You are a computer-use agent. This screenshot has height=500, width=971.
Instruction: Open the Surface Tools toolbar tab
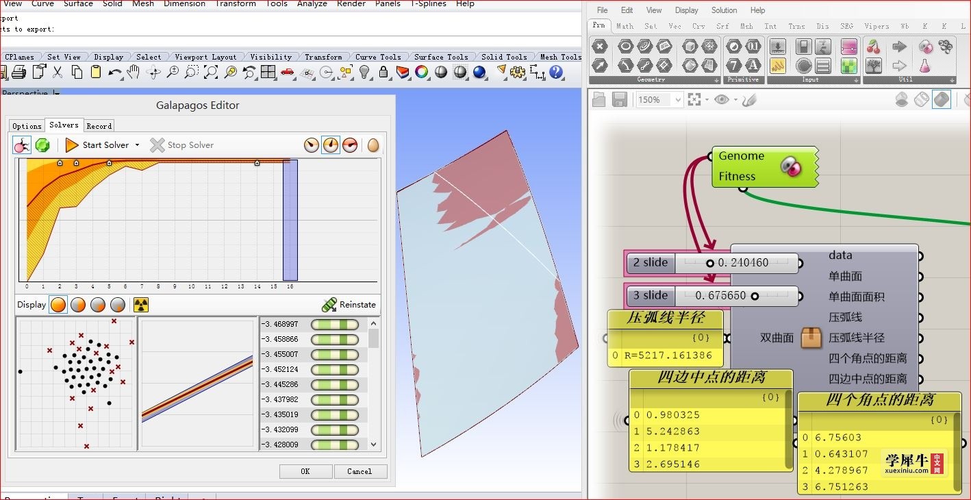point(441,57)
